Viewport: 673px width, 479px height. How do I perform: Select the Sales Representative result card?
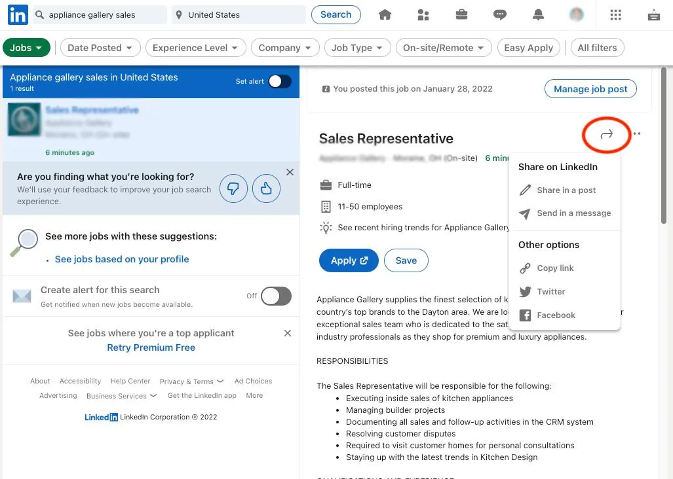click(151, 130)
